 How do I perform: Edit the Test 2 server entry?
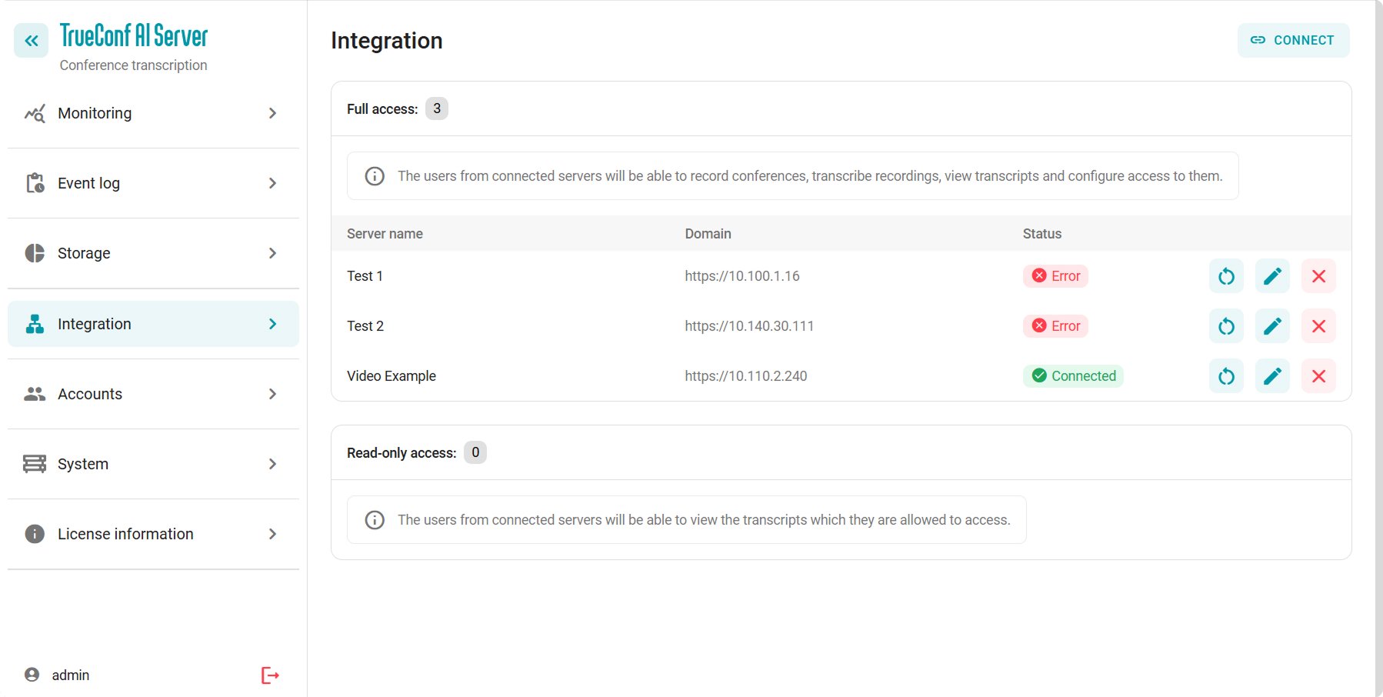(x=1272, y=326)
